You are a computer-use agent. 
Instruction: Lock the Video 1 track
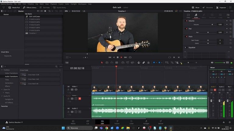[69, 90]
